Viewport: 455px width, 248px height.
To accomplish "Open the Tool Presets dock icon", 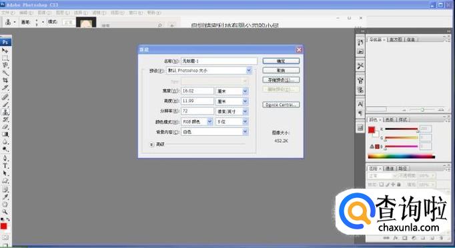I will click(x=360, y=66).
